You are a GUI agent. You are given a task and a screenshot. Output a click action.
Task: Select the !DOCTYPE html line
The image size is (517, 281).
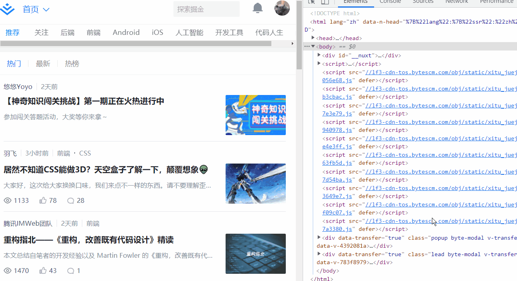(x=335, y=13)
